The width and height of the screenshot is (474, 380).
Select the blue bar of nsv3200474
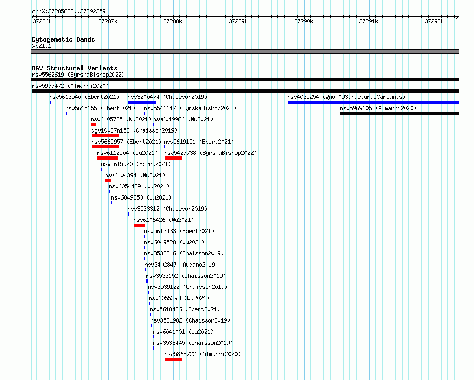coord(142,102)
